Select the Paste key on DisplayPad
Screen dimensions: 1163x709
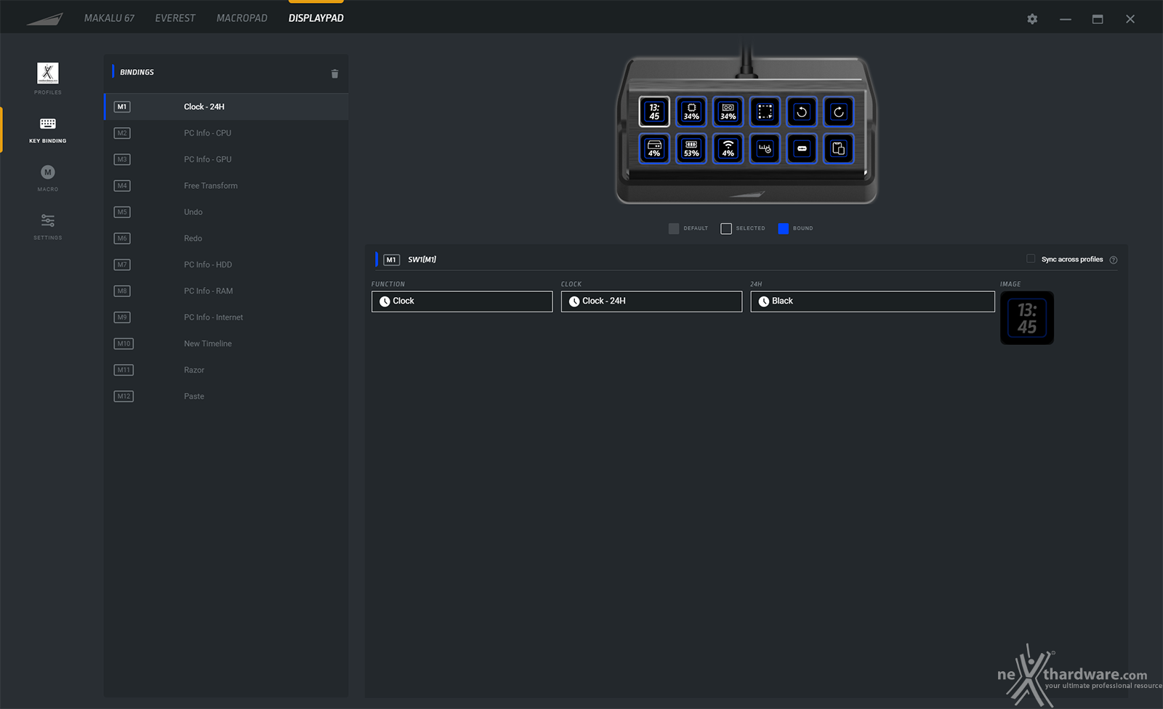838,148
